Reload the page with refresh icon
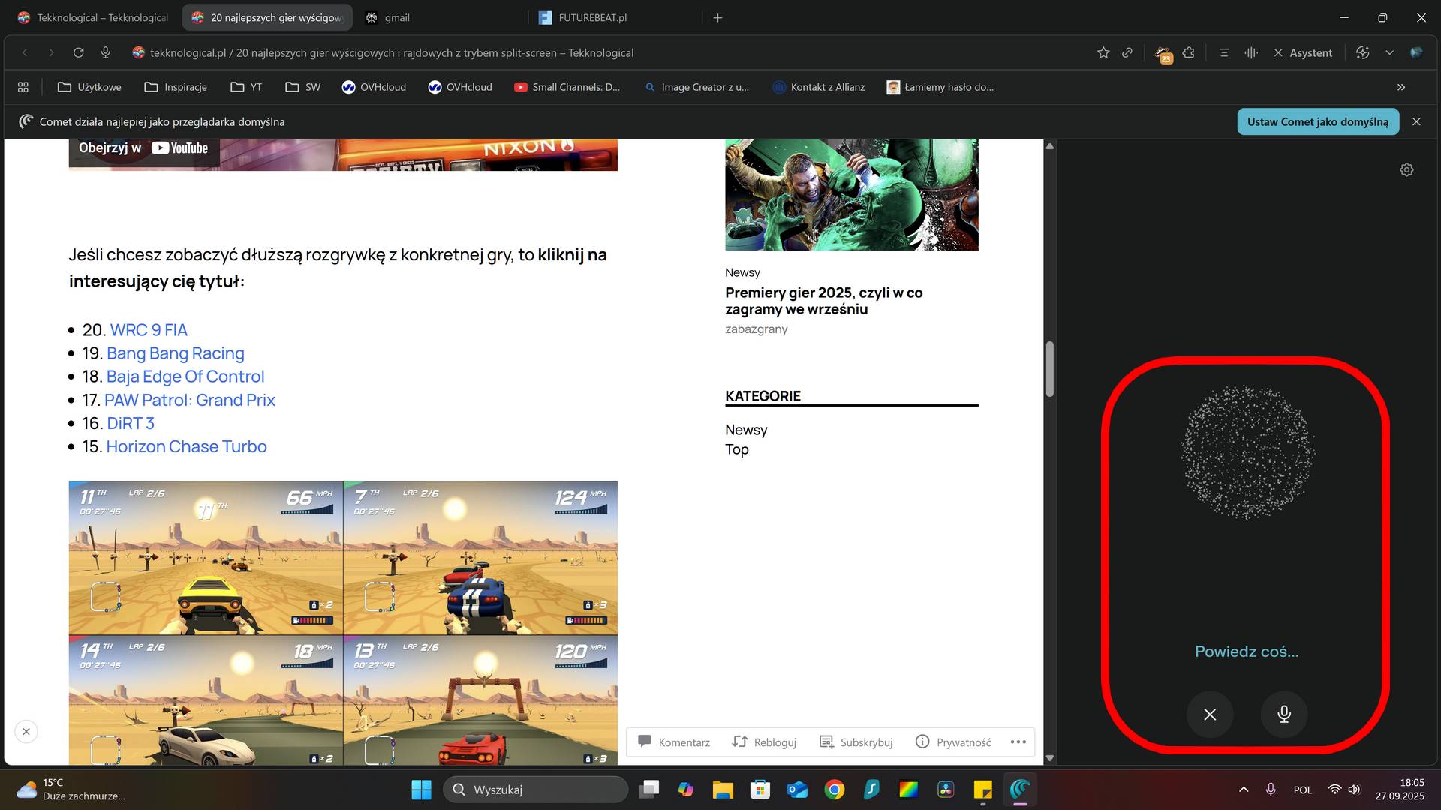This screenshot has height=810, width=1441. coord(78,52)
